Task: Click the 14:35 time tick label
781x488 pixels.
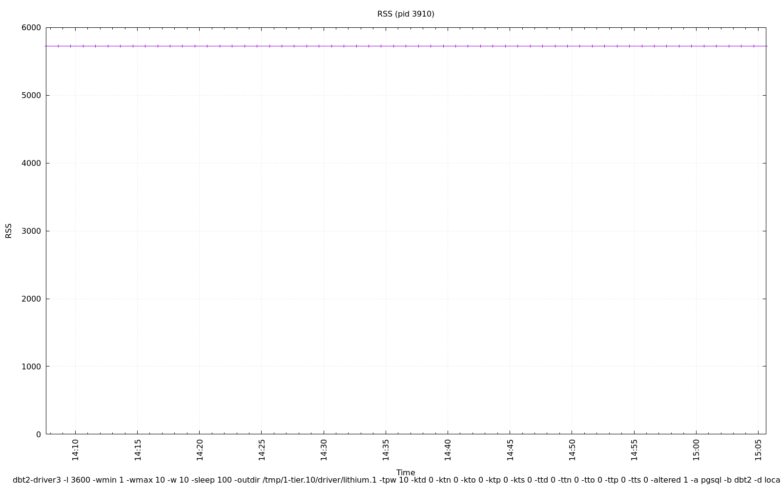Action: pos(386,449)
